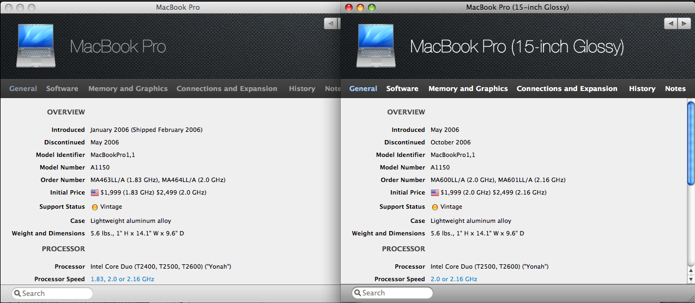Click 'MacBookPro1,1' identifier in 15-inch Glossy window
The image size is (695, 303).
tap(452, 155)
